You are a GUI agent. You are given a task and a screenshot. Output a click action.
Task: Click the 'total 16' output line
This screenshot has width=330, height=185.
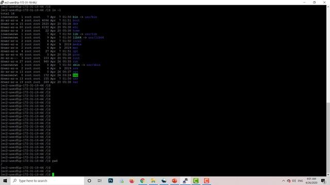(x=7, y=13)
